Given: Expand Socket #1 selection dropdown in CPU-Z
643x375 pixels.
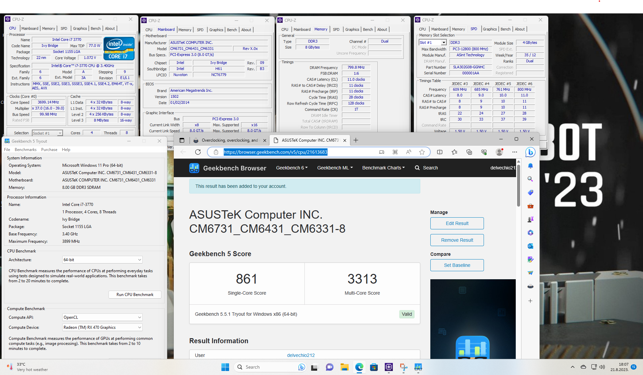Looking at the screenshot, I should tap(47, 133).
